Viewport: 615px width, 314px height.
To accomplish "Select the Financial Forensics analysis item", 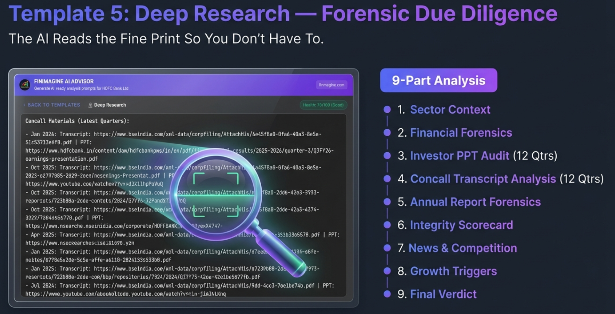I will pyautogui.click(x=461, y=132).
